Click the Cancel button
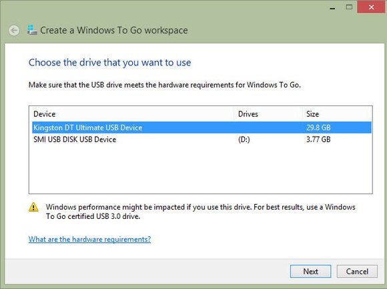This screenshot has width=387, height=289. pos(357,272)
